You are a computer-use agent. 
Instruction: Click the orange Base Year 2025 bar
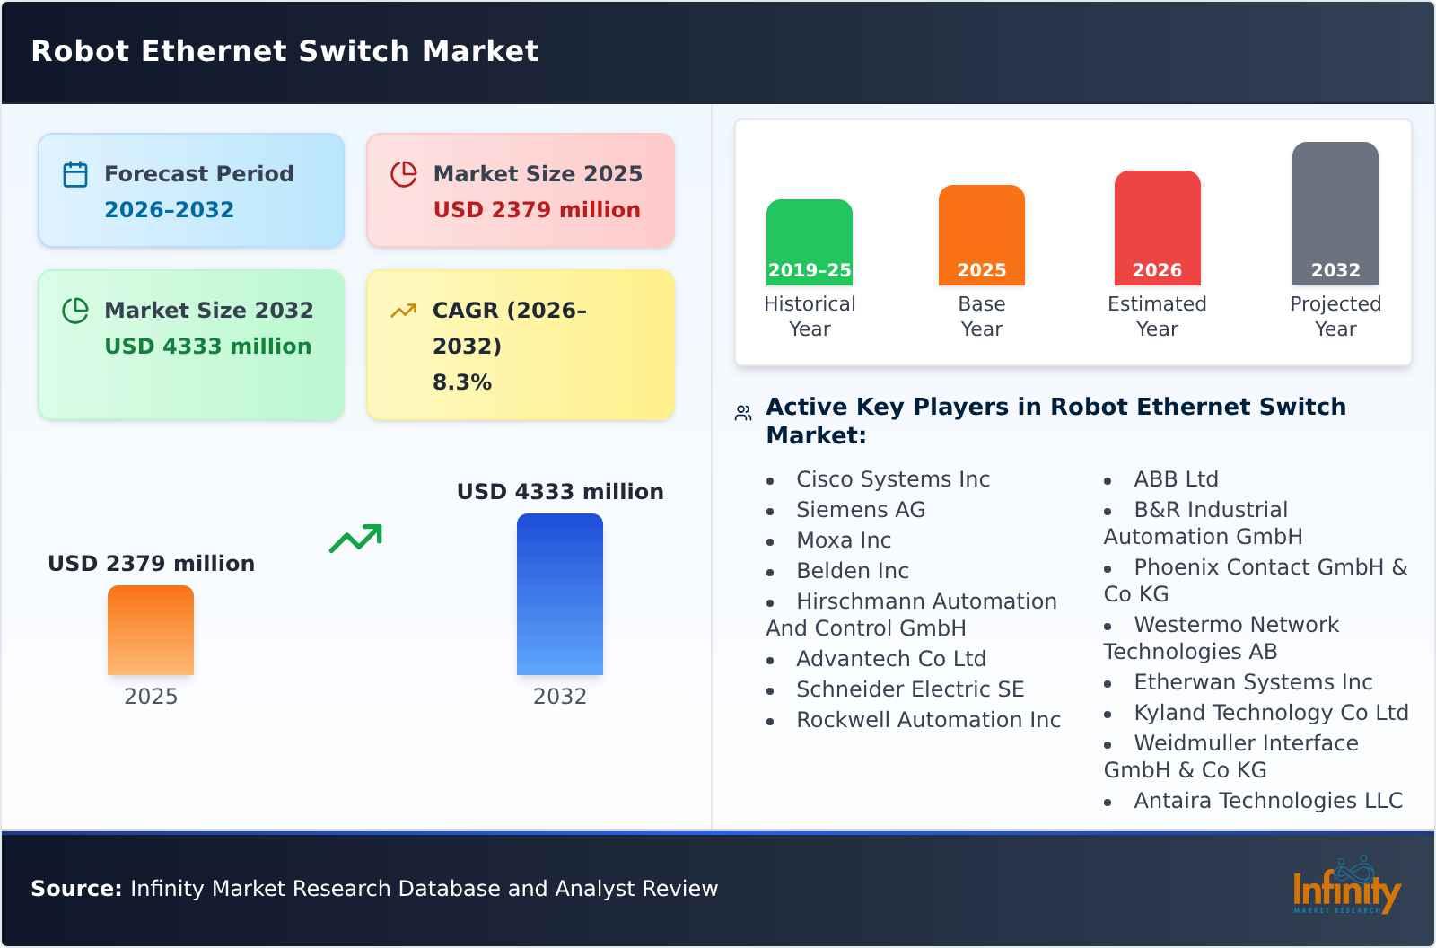coord(981,233)
